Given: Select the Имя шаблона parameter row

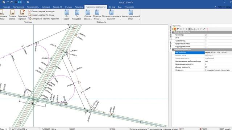Looking at the screenshot, I should (x=190, y=52).
